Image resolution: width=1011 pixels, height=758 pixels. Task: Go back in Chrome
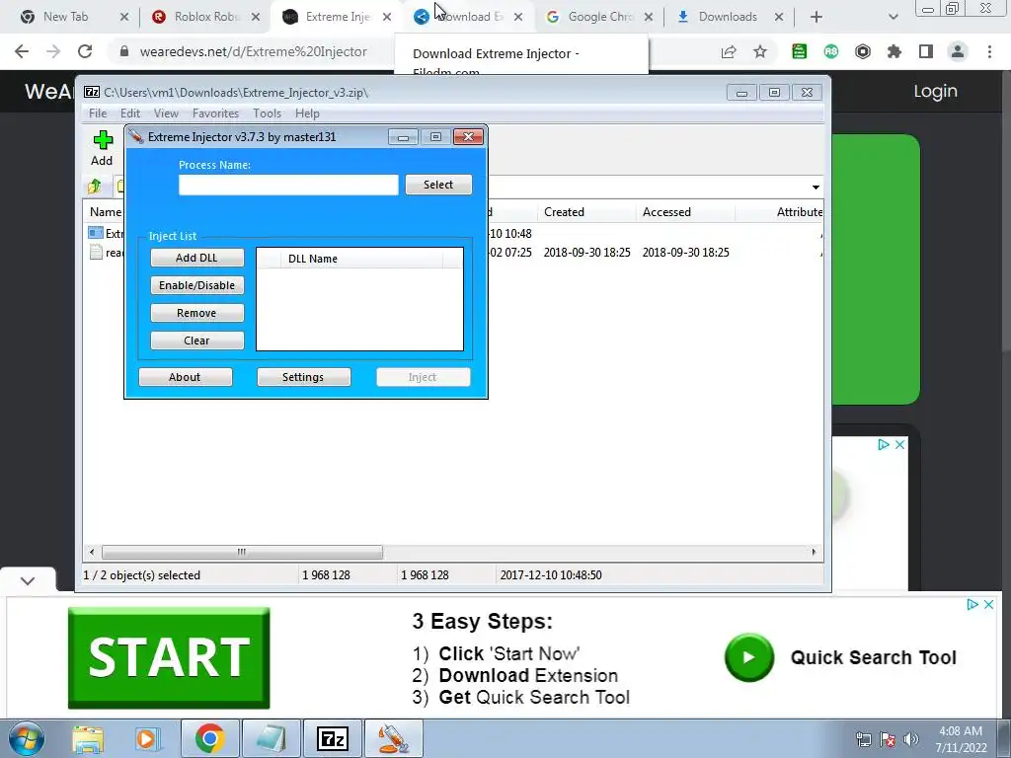tap(22, 51)
